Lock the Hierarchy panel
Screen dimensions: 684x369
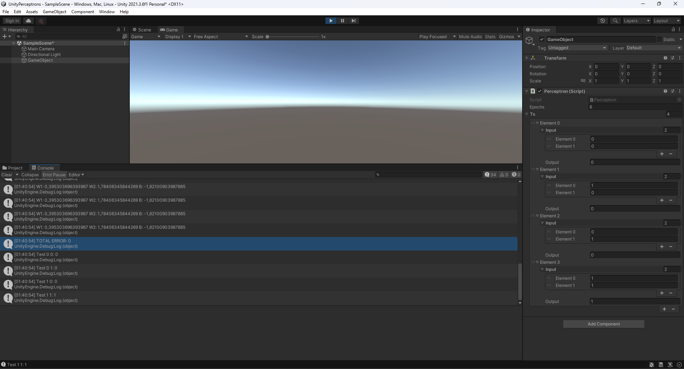click(118, 29)
